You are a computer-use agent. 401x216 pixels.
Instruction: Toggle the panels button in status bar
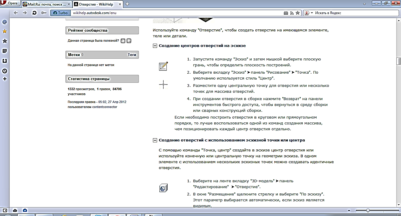point(5,210)
